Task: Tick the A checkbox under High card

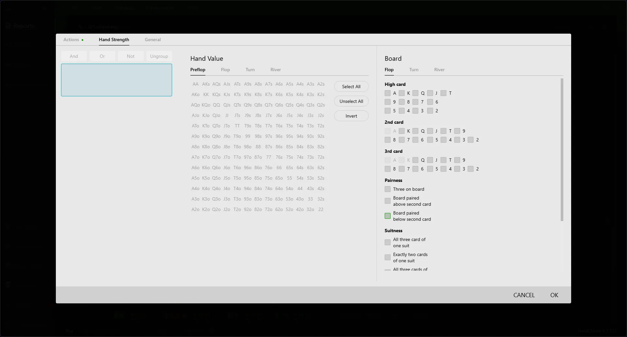Action: pyautogui.click(x=388, y=93)
